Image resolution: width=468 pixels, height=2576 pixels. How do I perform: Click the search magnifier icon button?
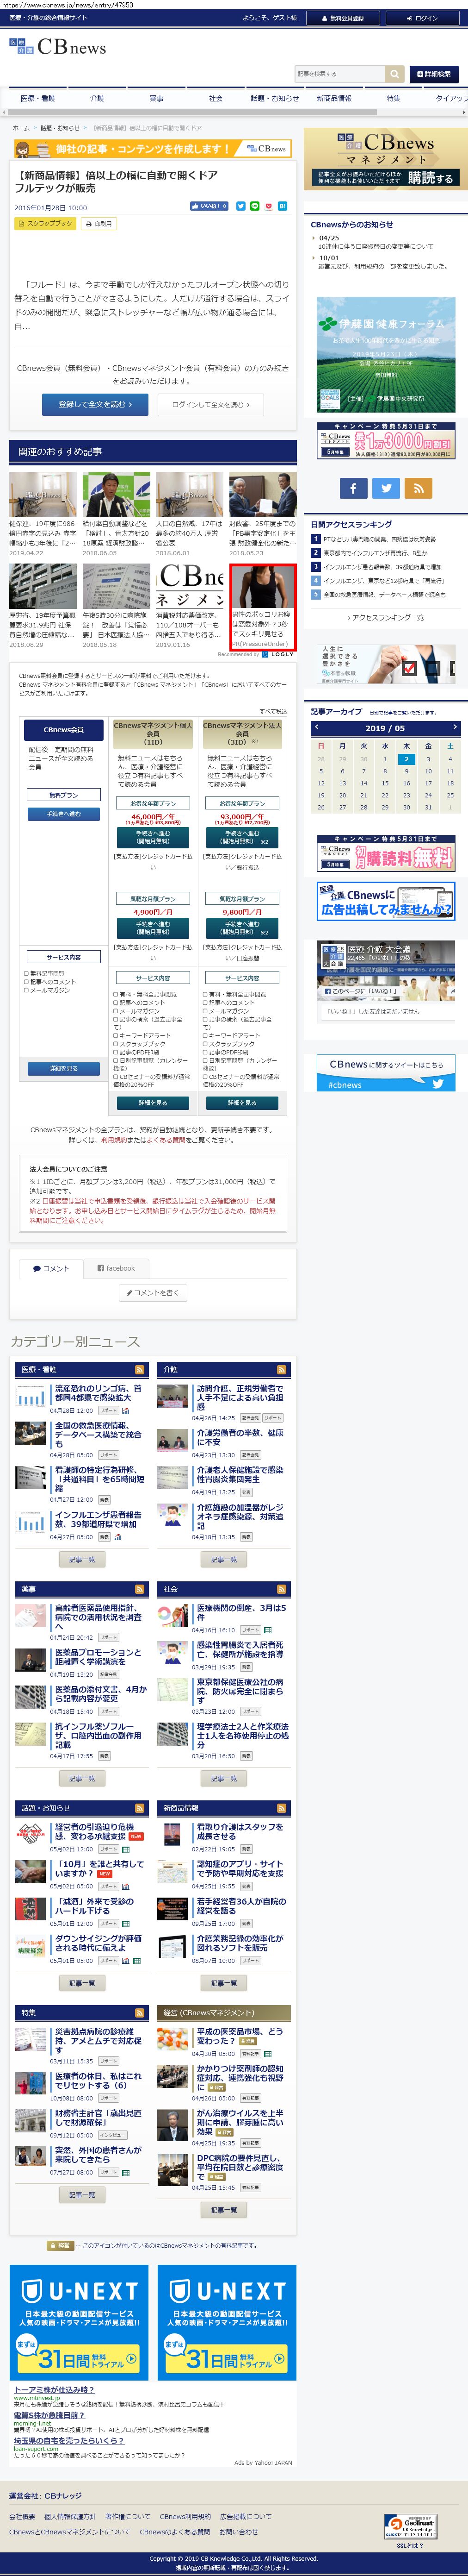394,74
